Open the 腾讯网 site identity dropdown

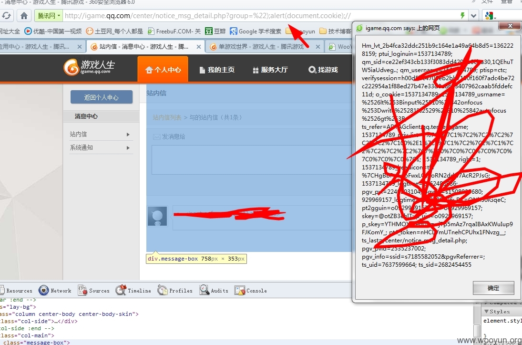[x=49, y=16]
